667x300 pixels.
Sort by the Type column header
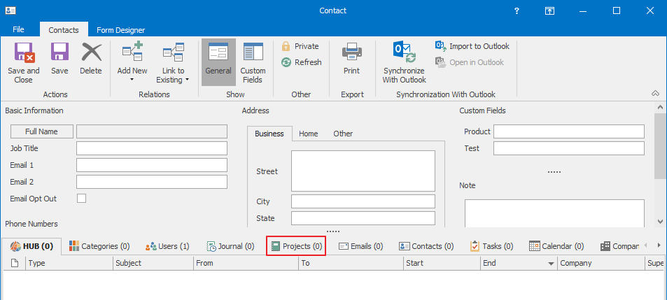click(x=70, y=263)
